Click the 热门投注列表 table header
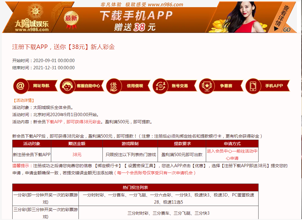Image resolution: width=302 pixels, height=220 pixels. point(135,187)
